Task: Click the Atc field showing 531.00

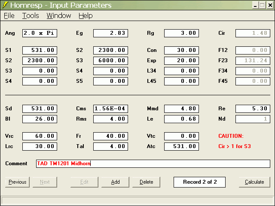Action: point(181,146)
